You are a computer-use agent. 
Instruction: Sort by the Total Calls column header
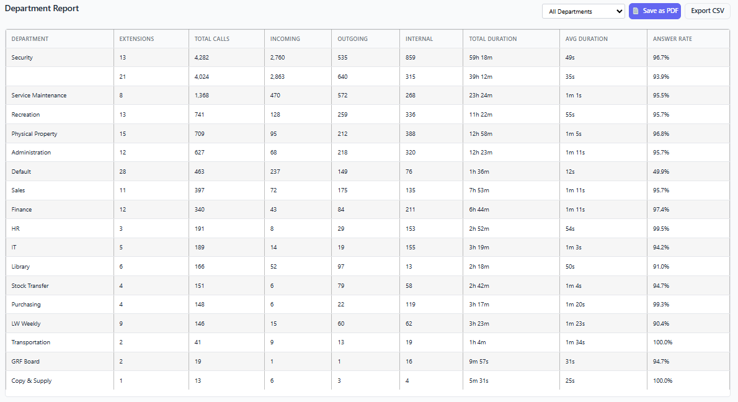pos(211,39)
